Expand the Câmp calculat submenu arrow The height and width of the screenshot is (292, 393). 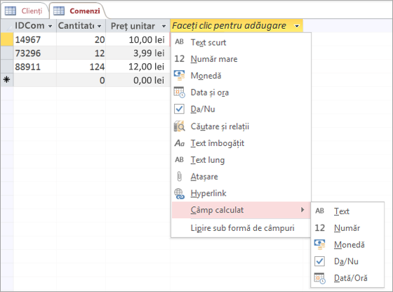tap(302, 210)
